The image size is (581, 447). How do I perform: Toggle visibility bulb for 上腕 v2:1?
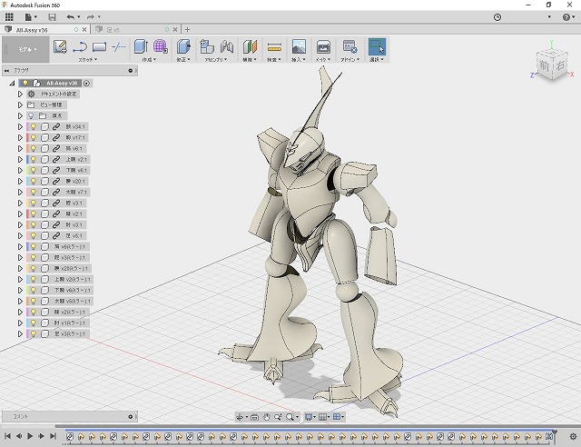[x=34, y=160]
